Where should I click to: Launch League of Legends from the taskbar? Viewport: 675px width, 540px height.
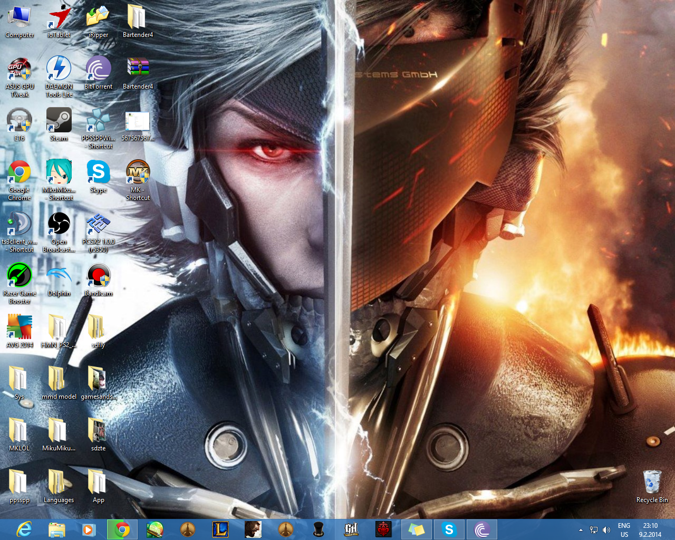pyautogui.click(x=220, y=529)
